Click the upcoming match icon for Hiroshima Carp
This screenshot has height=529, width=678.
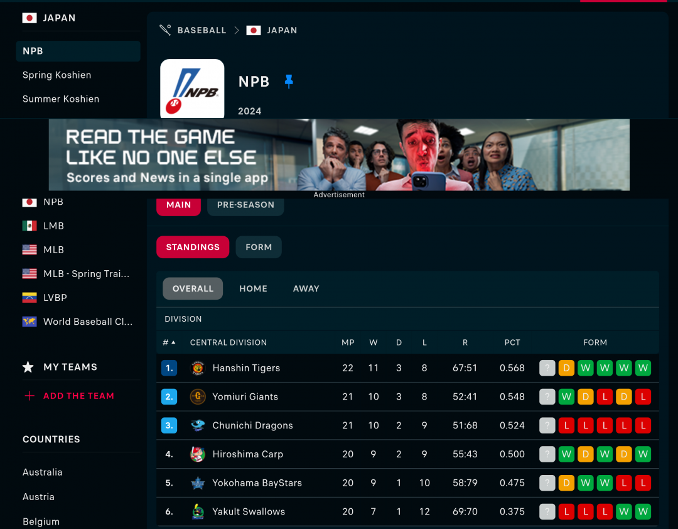[547, 454]
